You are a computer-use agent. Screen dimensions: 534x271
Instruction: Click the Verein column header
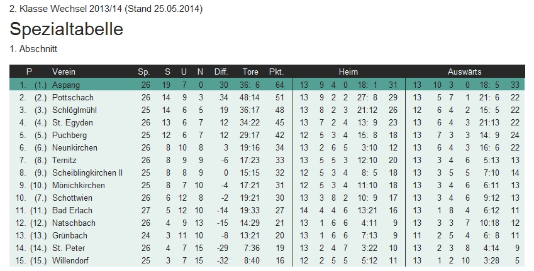[x=64, y=72]
